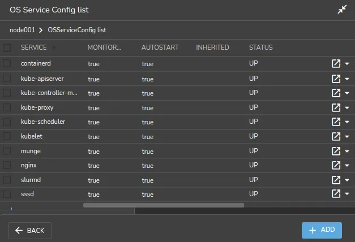Screen dimensions: 355x242
Task: Check the munge row checkbox
Action: tap(7, 150)
